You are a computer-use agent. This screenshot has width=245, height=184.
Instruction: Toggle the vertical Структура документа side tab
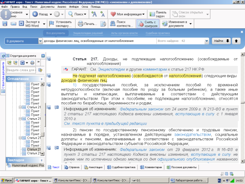[x=3, y=77]
